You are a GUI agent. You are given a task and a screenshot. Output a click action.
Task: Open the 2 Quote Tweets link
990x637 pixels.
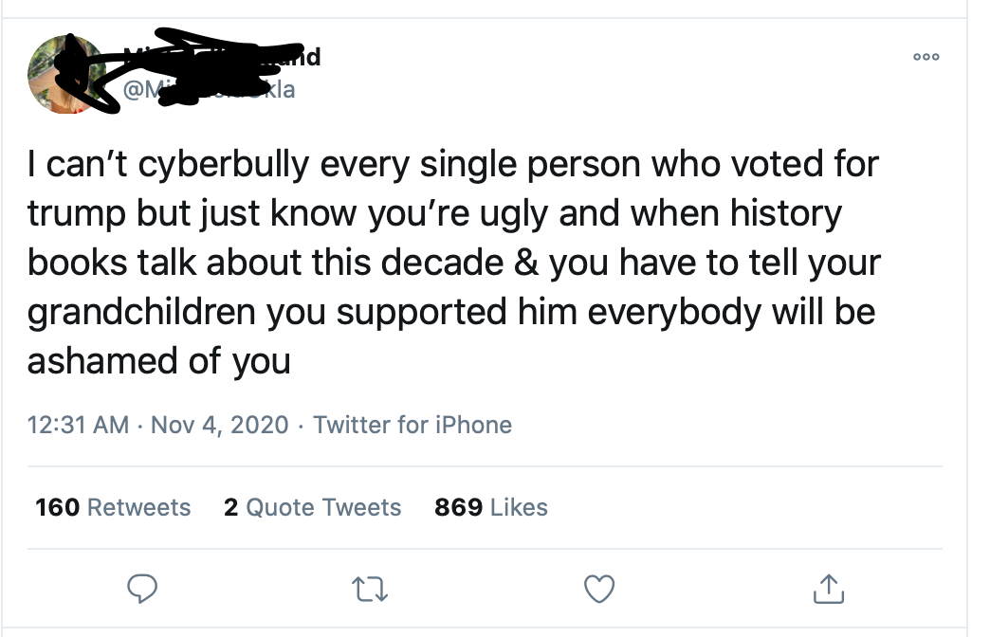point(313,507)
